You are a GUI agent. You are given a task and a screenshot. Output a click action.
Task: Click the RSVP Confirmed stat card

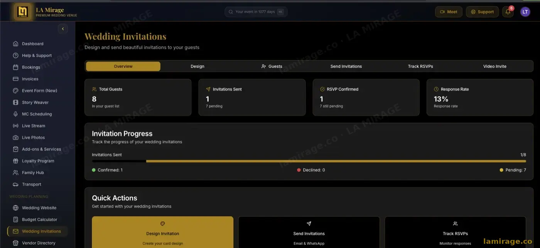[x=366, y=97]
